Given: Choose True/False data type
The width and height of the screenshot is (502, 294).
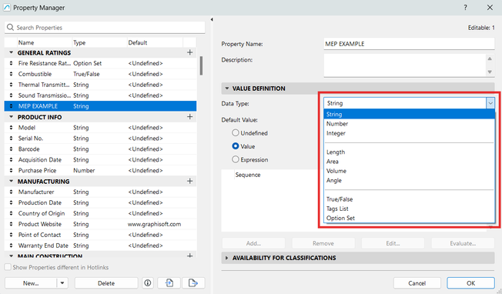Looking at the screenshot, I should pos(409,199).
